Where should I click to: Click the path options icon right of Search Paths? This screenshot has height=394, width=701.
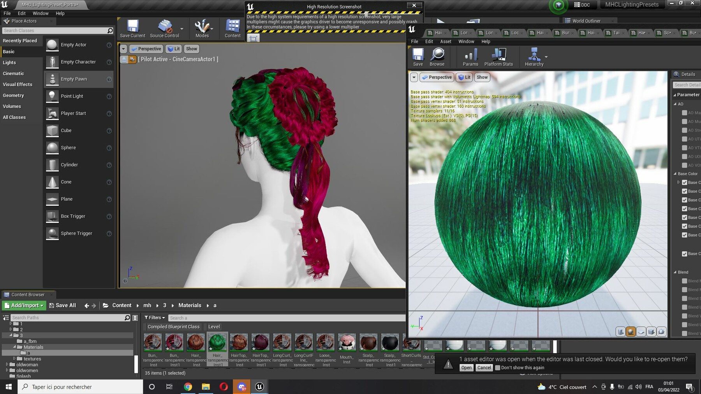point(135,318)
